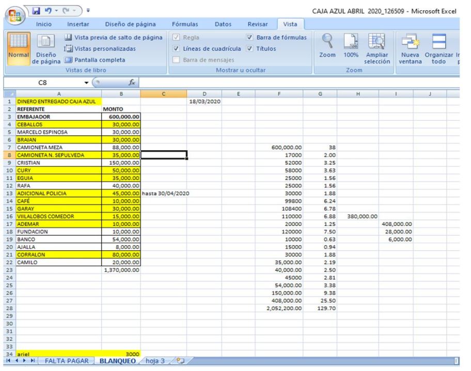
Task: Expand the Name Box dropdown arrow
Action: (x=87, y=83)
